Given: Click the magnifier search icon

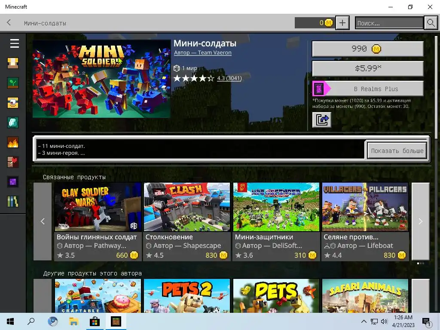Looking at the screenshot, I should 431,23.
